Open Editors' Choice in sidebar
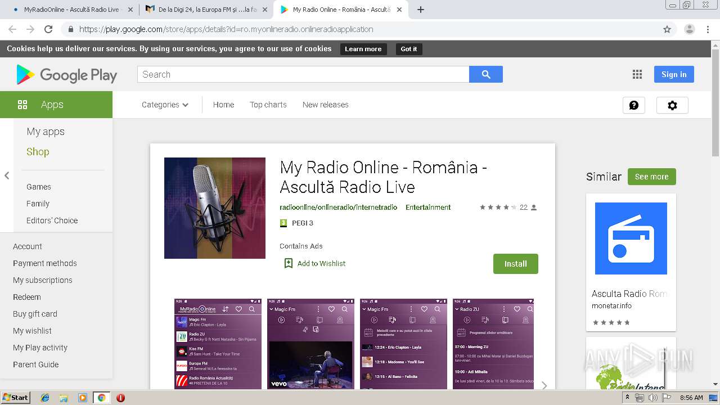Screen dimensions: 720x405 click(x=52, y=220)
